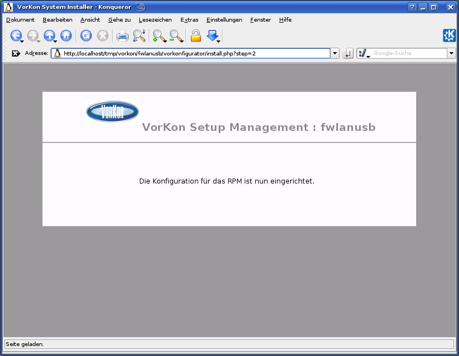Click the heading VorKon Setup Management : fwlanusb
Viewport: 459px width, 356px height.
click(x=259, y=127)
